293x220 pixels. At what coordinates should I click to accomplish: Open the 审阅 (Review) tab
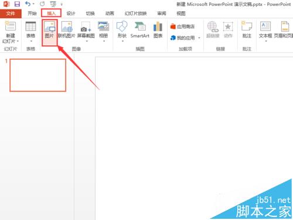click(162, 13)
